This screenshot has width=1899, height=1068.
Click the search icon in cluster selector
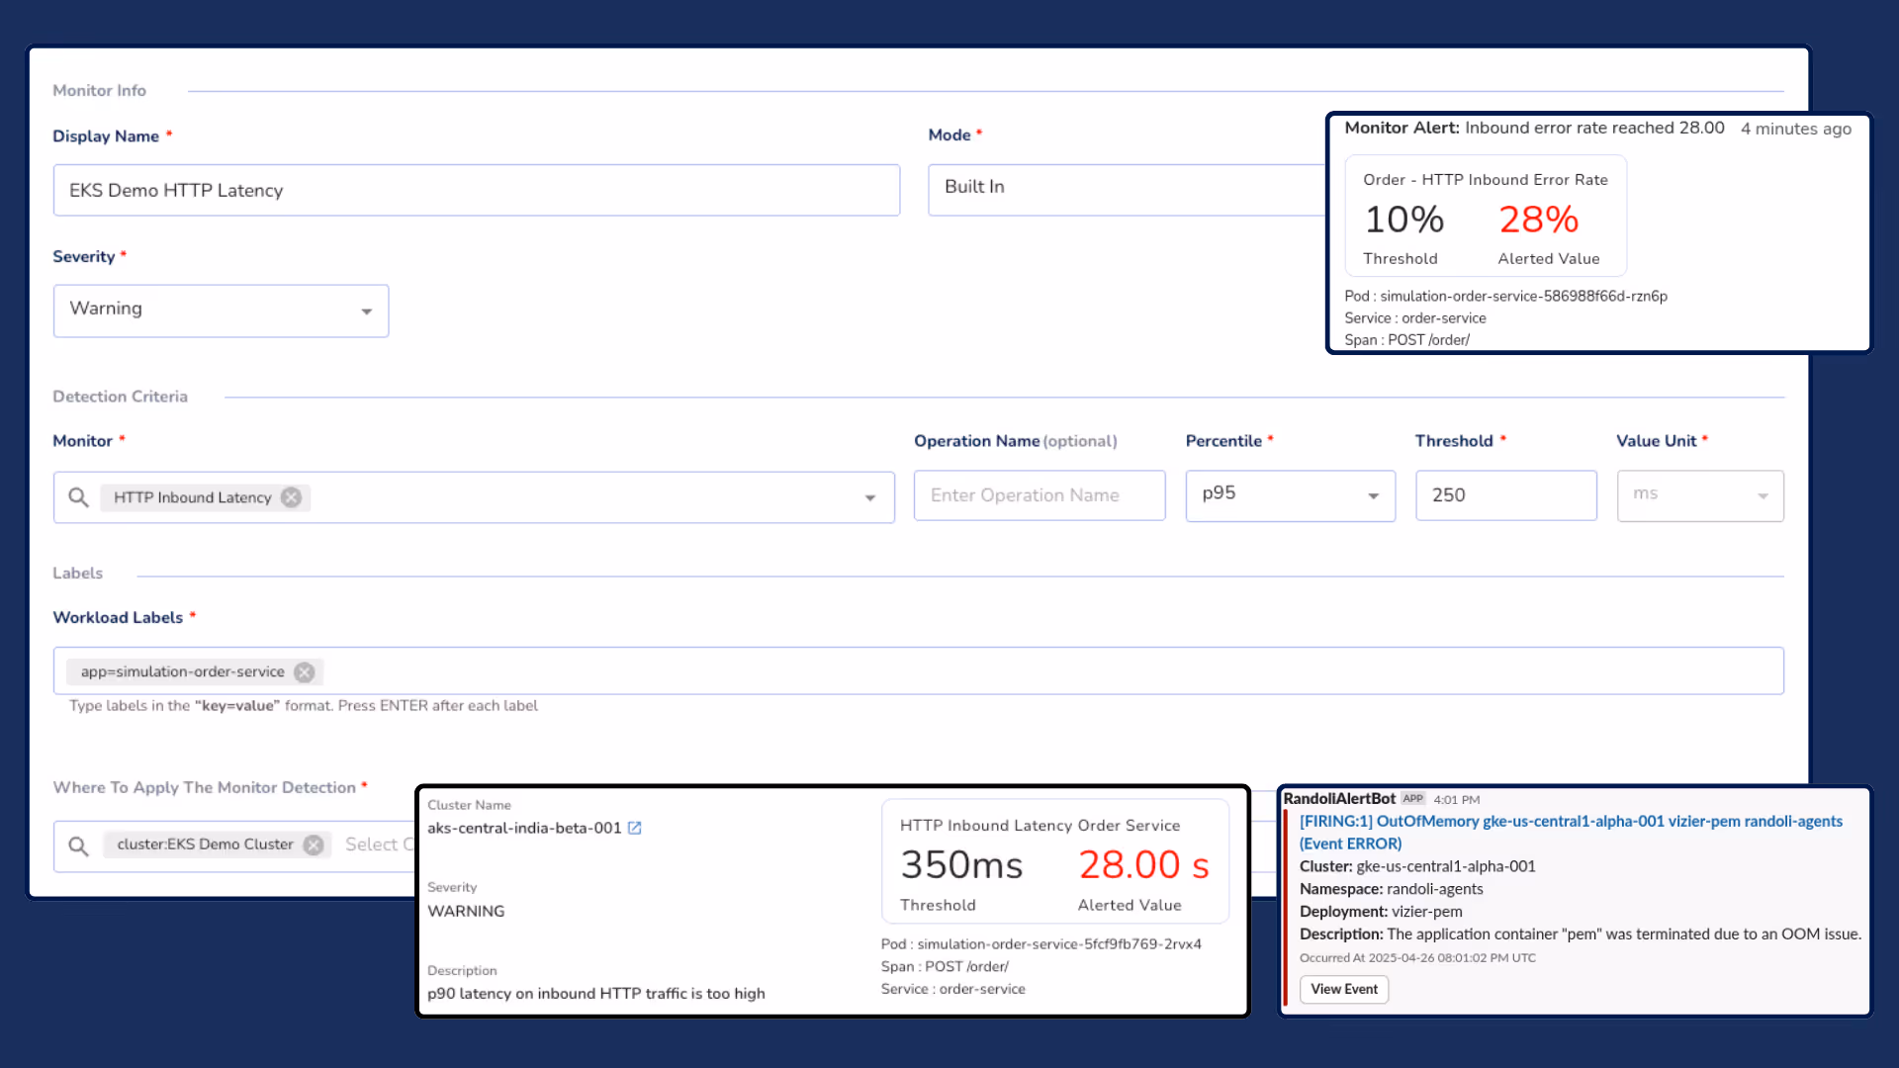pyautogui.click(x=78, y=845)
